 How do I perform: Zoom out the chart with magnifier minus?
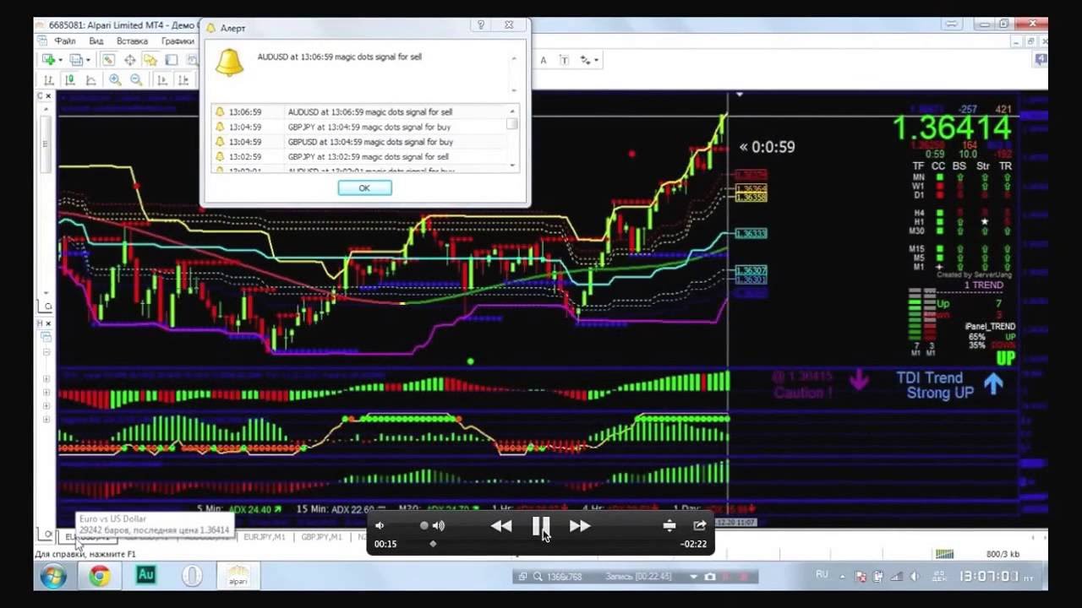(x=136, y=80)
